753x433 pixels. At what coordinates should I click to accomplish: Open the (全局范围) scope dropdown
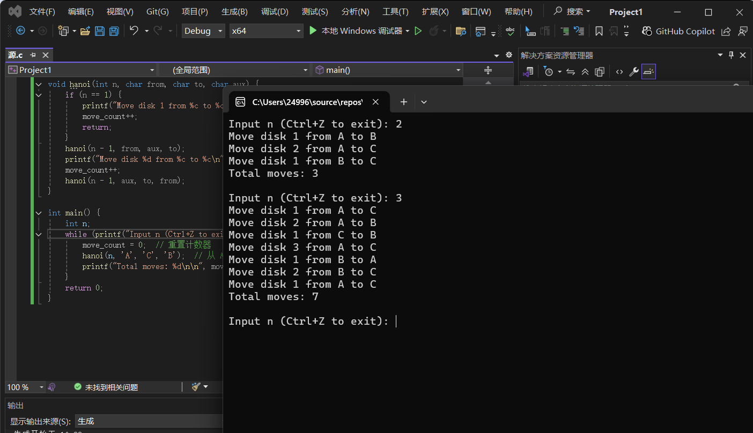point(235,70)
